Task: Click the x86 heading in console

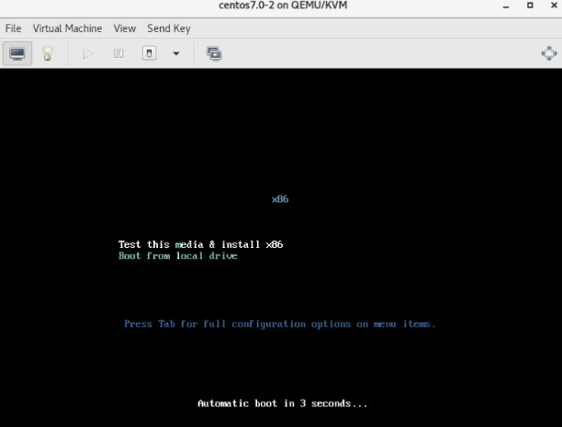Action: pyautogui.click(x=280, y=199)
